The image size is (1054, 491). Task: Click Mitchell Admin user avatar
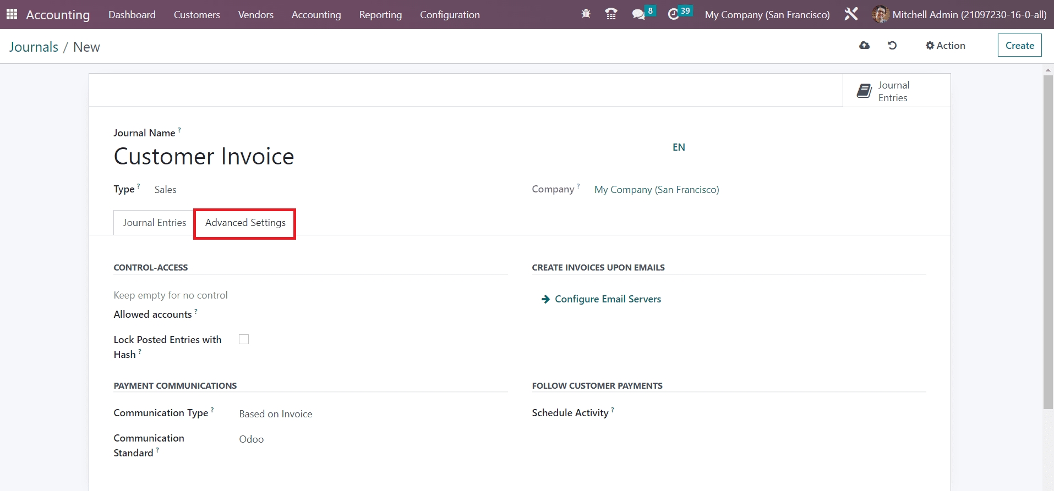click(x=880, y=14)
